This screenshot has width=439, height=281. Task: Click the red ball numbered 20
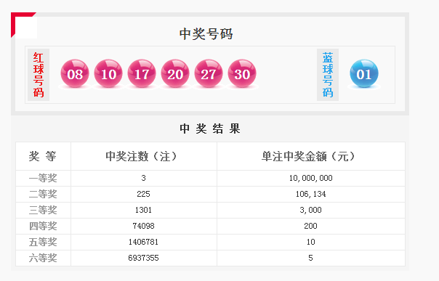(175, 73)
